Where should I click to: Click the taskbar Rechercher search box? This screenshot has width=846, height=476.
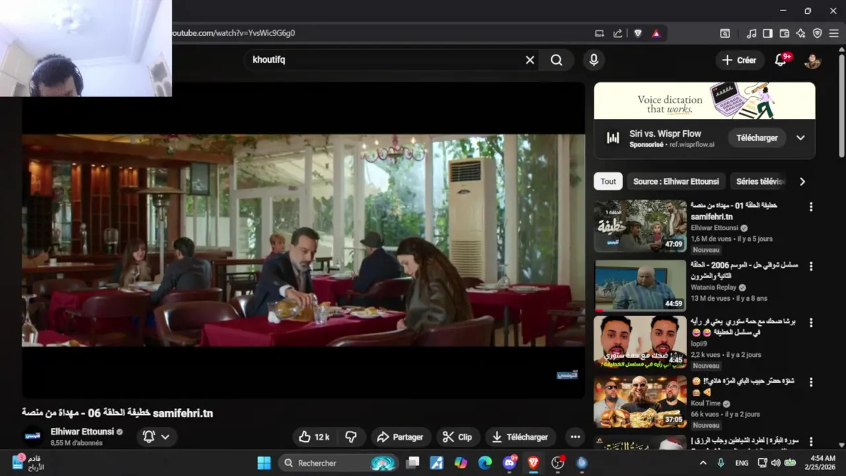(x=340, y=463)
